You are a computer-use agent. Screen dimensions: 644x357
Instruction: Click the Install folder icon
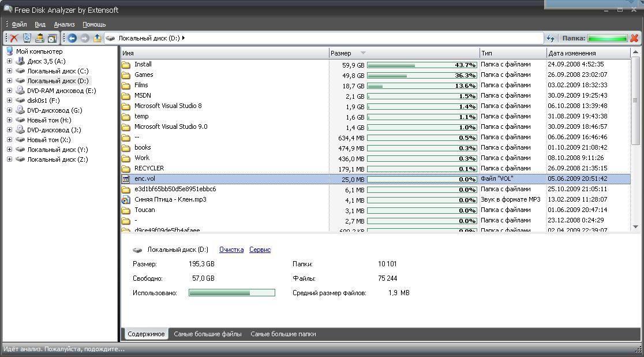tap(126, 65)
